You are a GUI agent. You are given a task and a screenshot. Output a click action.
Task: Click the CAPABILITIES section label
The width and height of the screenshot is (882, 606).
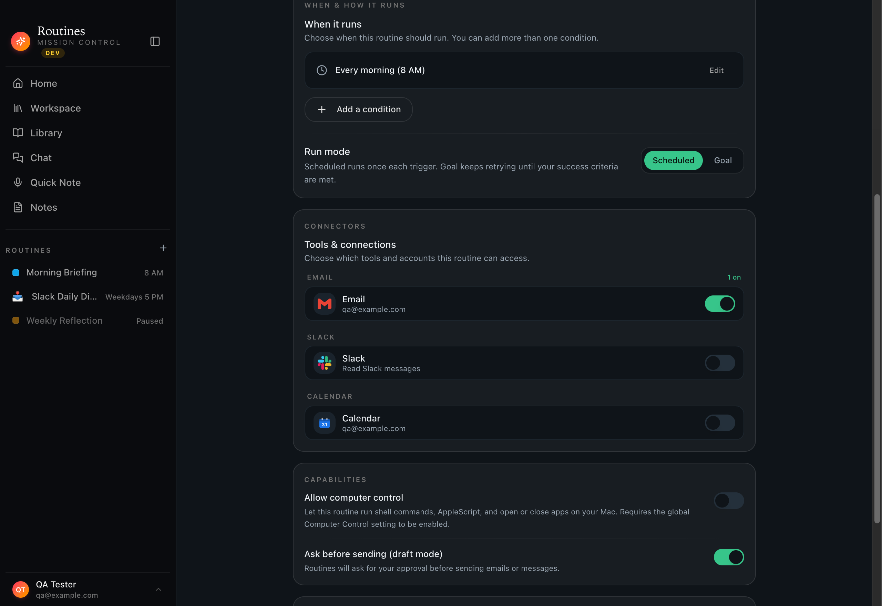tap(336, 480)
